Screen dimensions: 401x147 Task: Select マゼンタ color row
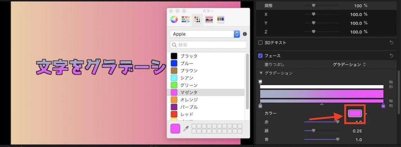coord(206,92)
